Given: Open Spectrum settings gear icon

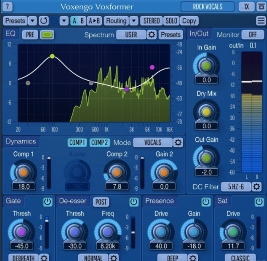Looking at the screenshot, I should click(152, 35).
